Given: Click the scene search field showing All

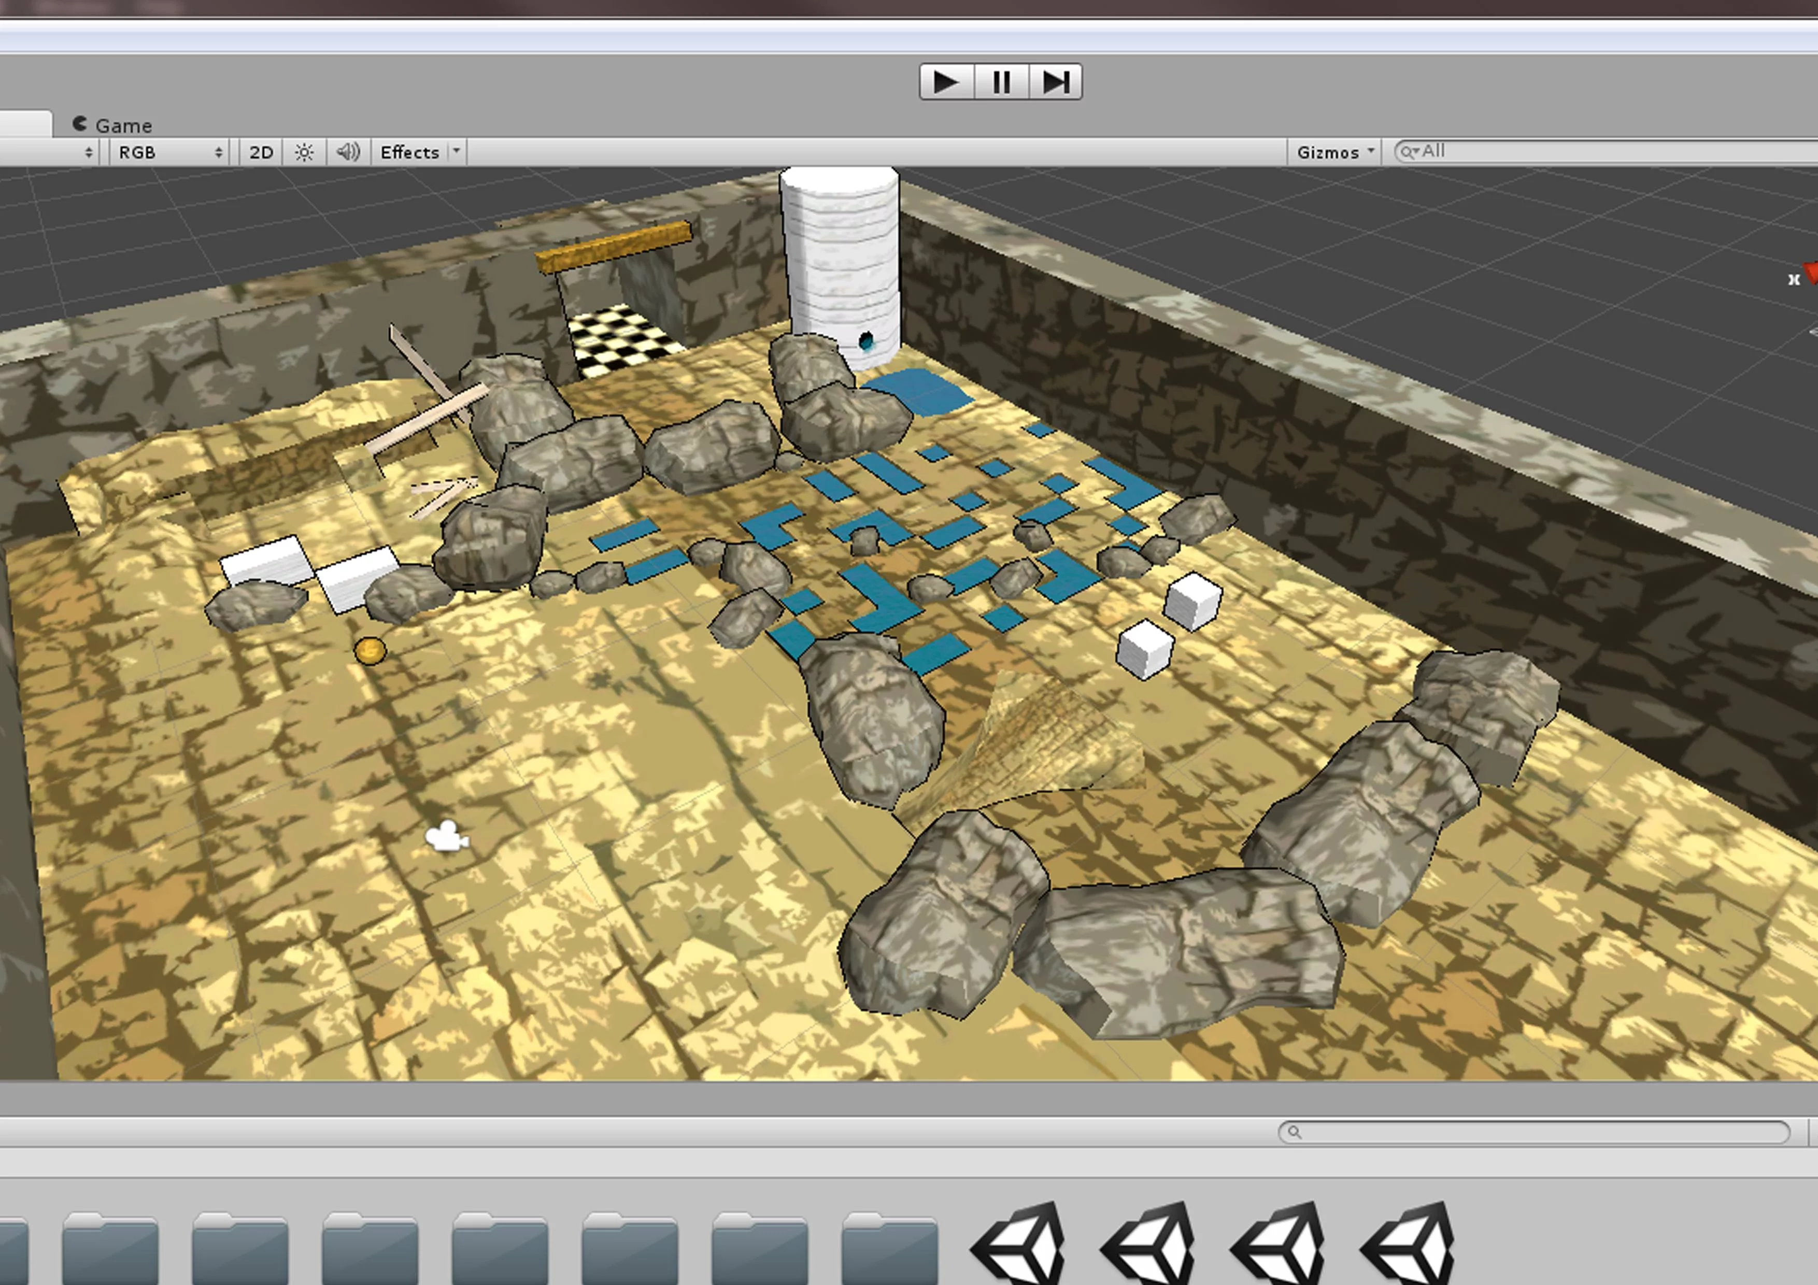Looking at the screenshot, I should [x=1606, y=151].
